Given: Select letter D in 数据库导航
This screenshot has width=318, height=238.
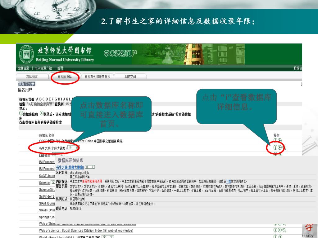Looking at the screenshot, I should pos(47,99).
